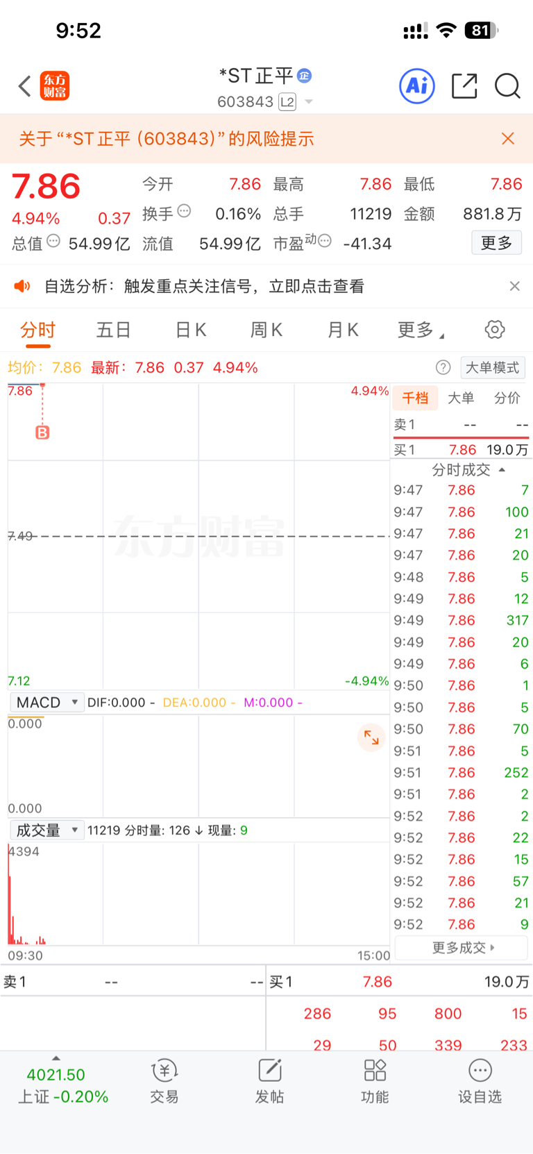Viewport: 533px width, 1154px height.
Task: Tap the 总手 11219 value
Action: click(x=371, y=214)
